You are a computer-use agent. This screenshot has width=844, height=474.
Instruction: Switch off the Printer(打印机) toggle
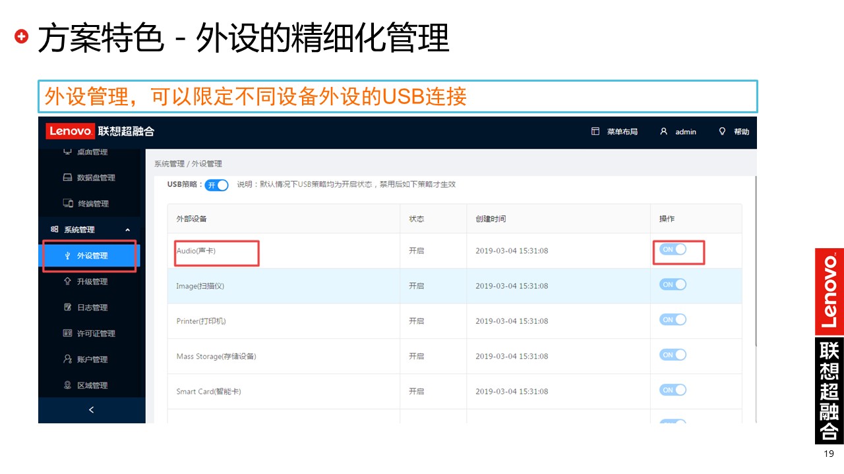(x=673, y=319)
